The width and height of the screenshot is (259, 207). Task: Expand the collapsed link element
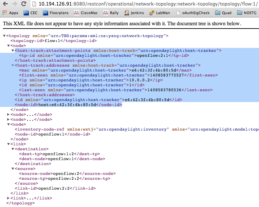[x=8, y=198]
